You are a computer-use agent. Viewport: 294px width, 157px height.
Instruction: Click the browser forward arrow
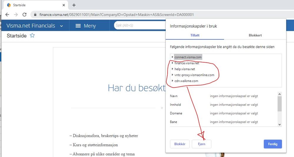(16, 14)
